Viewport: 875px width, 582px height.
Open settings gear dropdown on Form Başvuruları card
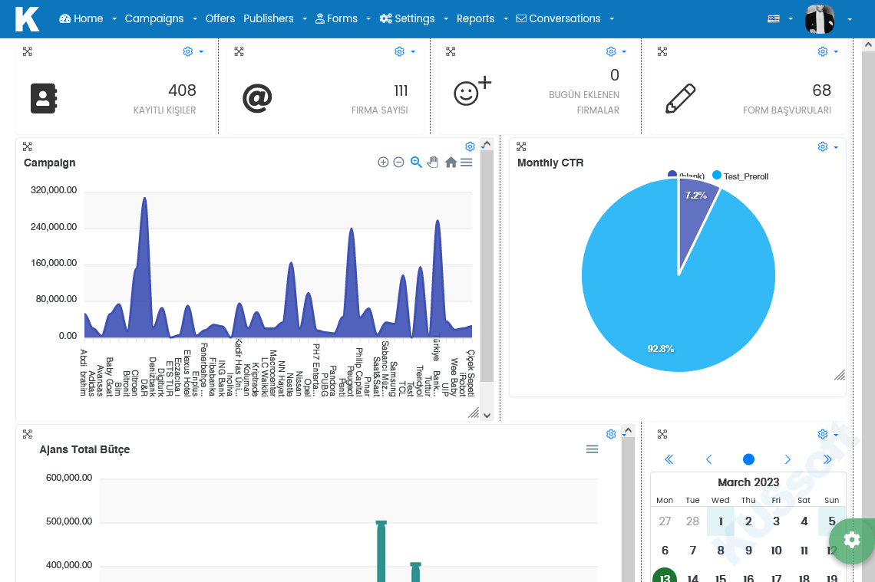(x=827, y=52)
